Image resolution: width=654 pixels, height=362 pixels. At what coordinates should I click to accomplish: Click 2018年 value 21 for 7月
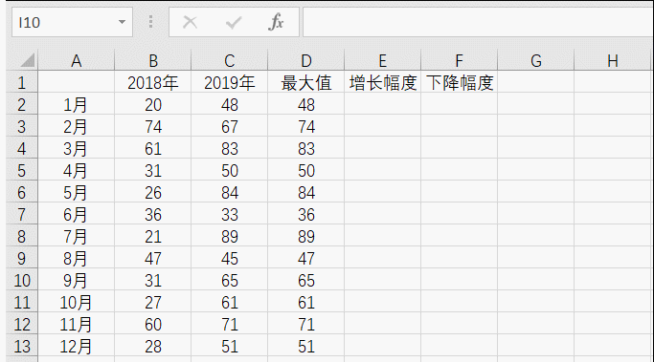pos(153,236)
